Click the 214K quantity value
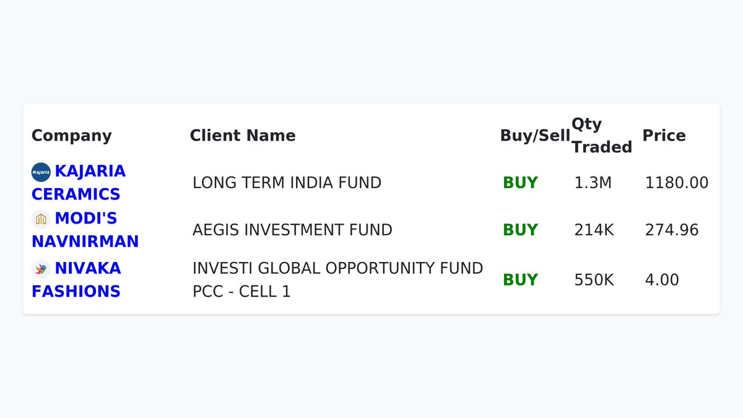Image resolution: width=743 pixels, height=418 pixels. pos(594,230)
